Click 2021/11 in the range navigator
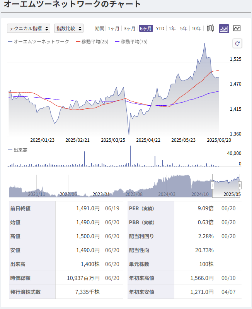This screenshot has height=309, width=252. tap(36, 194)
